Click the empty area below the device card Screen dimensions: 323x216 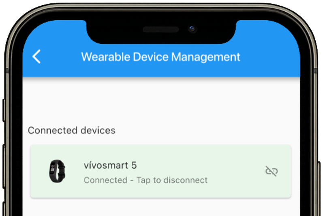coord(161,207)
